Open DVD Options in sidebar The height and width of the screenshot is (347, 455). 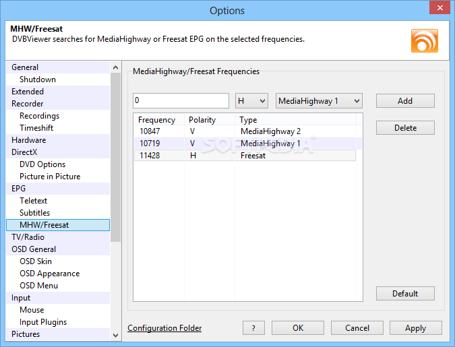[x=58, y=164]
